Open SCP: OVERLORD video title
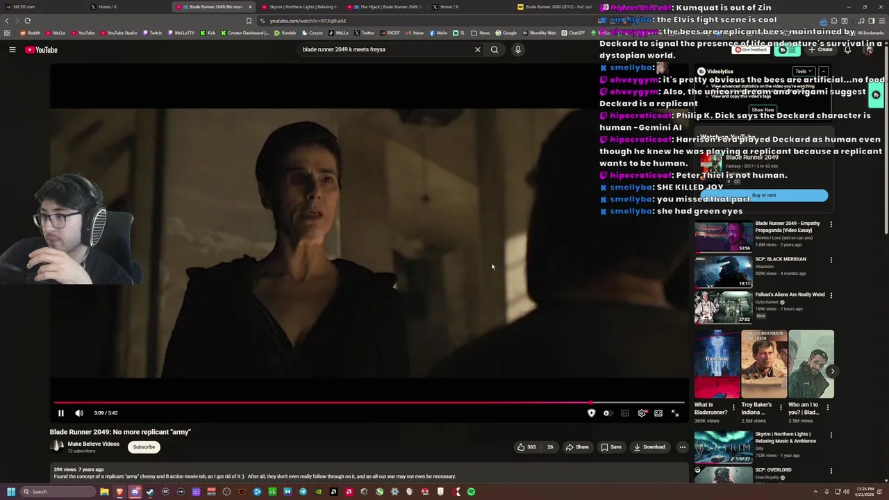The width and height of the screenshot is (889, 500). [x=773, y=470]
